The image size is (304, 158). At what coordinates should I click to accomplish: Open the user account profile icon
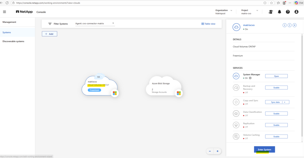pos(296,12)
